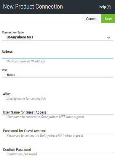Focus the User Name for Guest Access field

tap(57, 112)
